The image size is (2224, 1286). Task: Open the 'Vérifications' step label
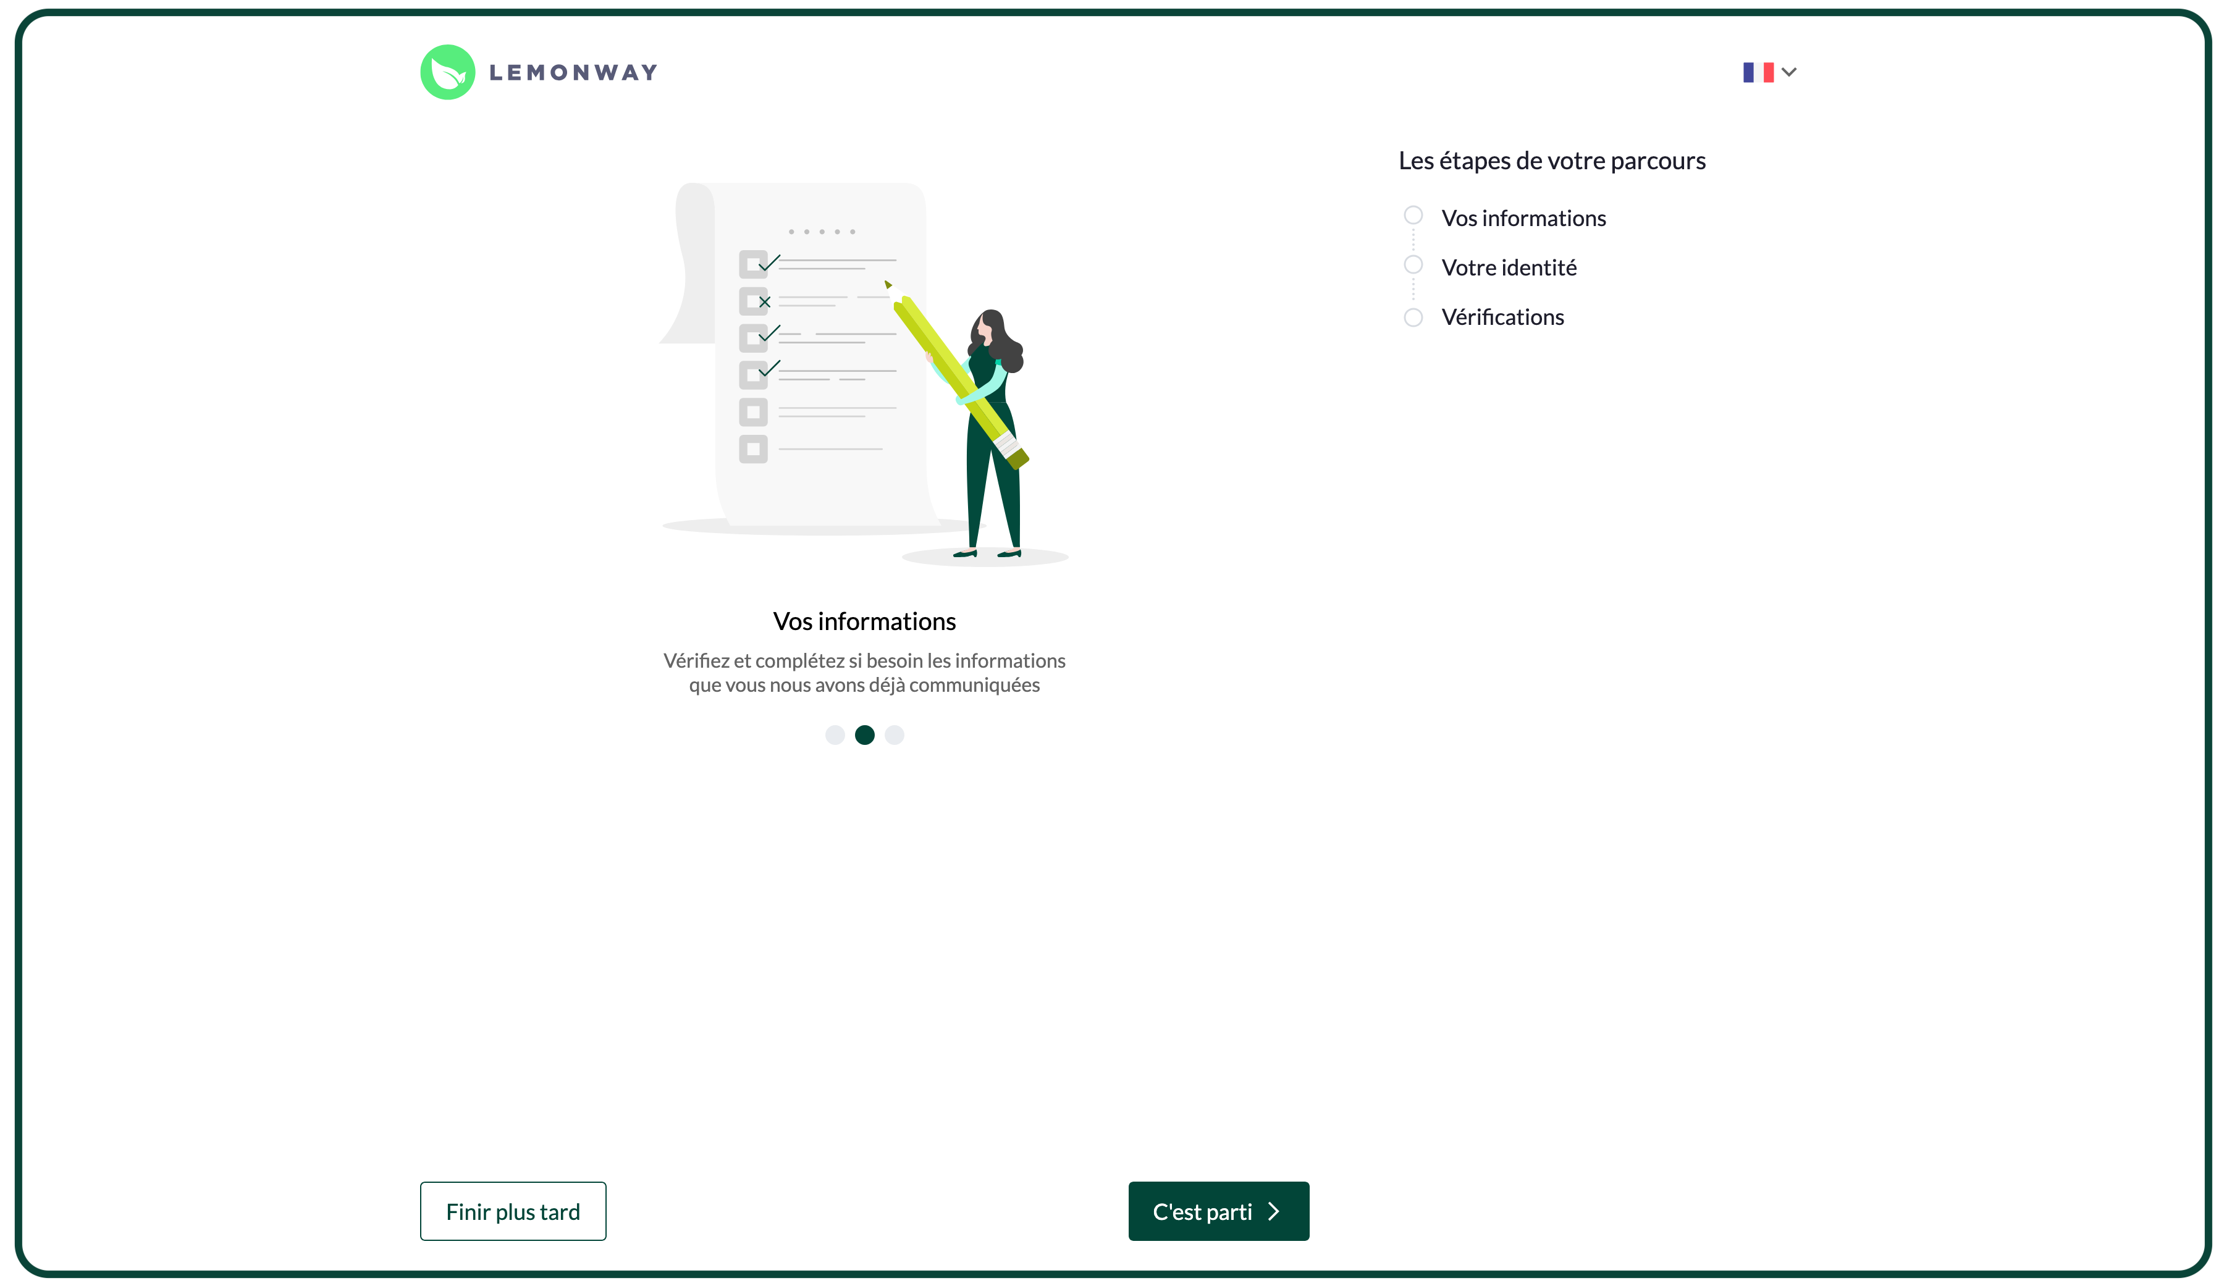click(1502, 317)
